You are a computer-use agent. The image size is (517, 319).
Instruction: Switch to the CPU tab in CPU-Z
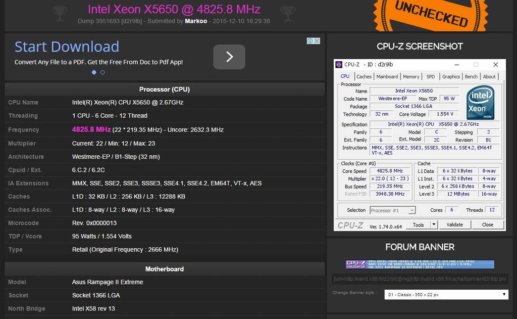click(x=345, y=76)
